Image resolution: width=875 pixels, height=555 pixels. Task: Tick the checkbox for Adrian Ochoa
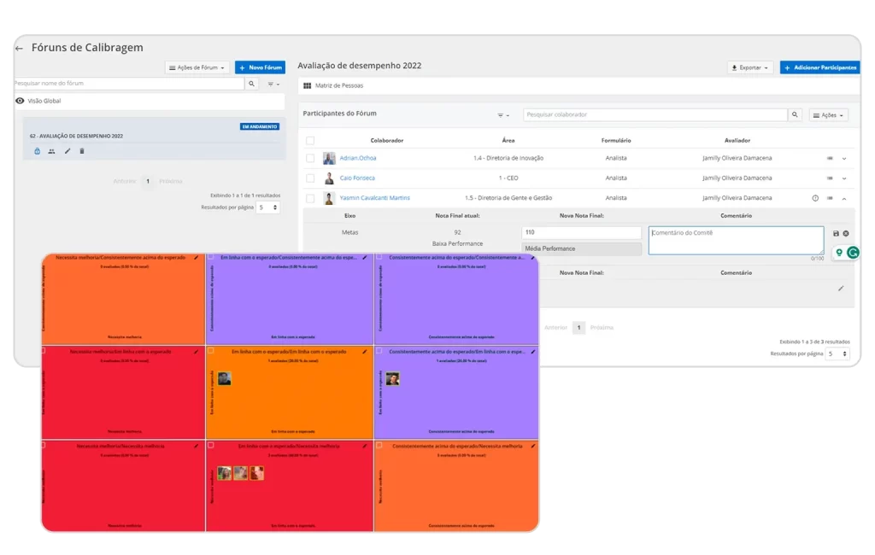point(310,159)
